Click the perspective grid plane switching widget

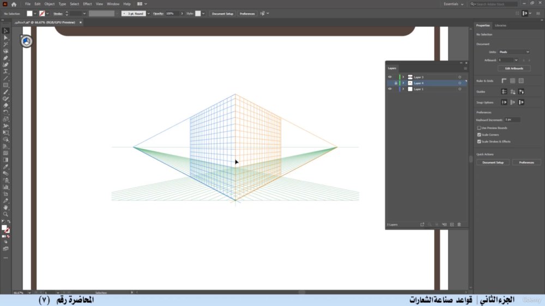click(26, 41)
